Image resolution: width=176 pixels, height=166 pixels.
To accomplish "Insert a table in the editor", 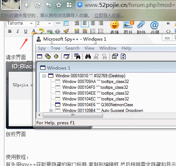I will click(x=66, y=23).
